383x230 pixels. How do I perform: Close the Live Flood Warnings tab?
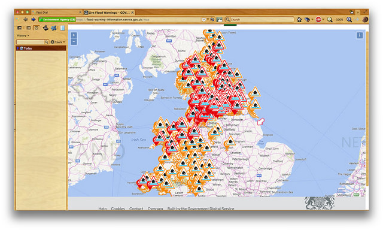(132, 12)
